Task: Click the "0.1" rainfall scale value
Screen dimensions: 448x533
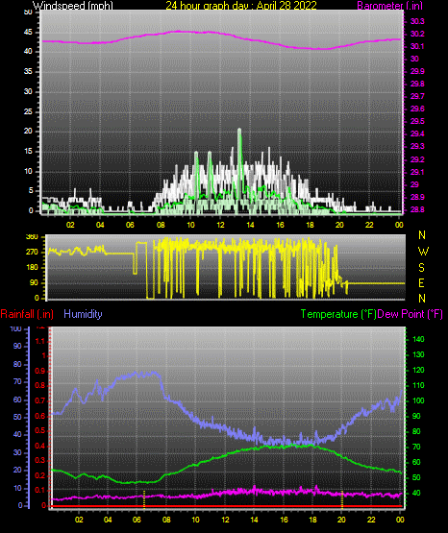Action: [40, 490]
